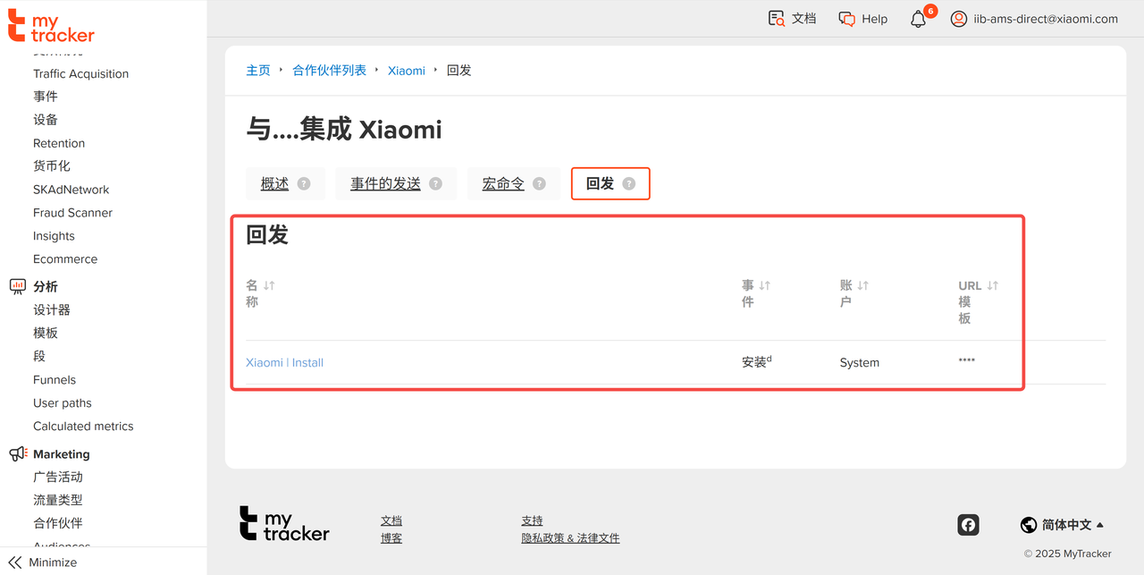Click the help icon beside 宏命令 tab
The height and width of the screenshot is (575, 1144).
click(x=539, y=183)
